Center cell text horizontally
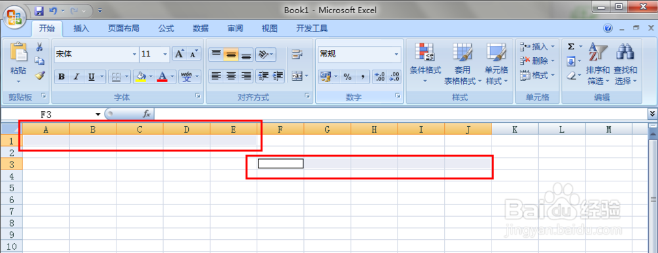 (231, 76)
